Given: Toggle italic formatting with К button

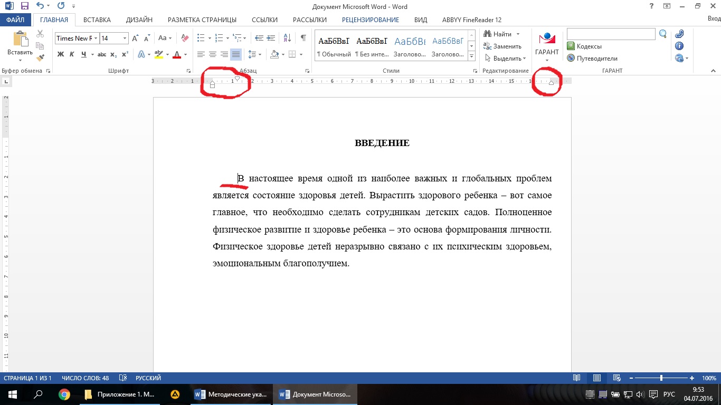Looking at the screenshot, I should tap(72, 54).
